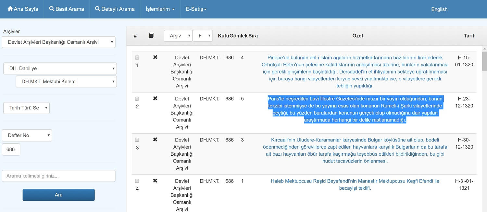Open the Tarih Türü date type dropdown

click(26, 108)
